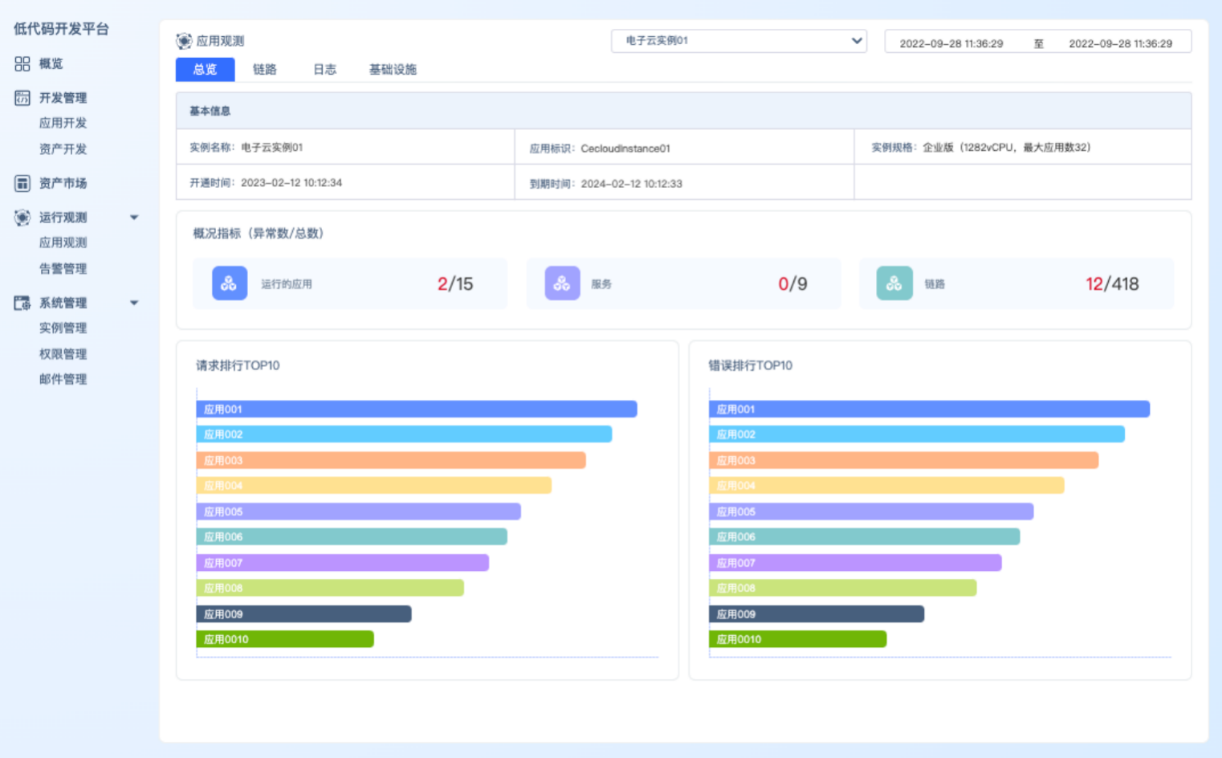The height and width of the screenshot is (758, 1222).
Task: Switch to the 总览 tab
Action: click(205, 70)
